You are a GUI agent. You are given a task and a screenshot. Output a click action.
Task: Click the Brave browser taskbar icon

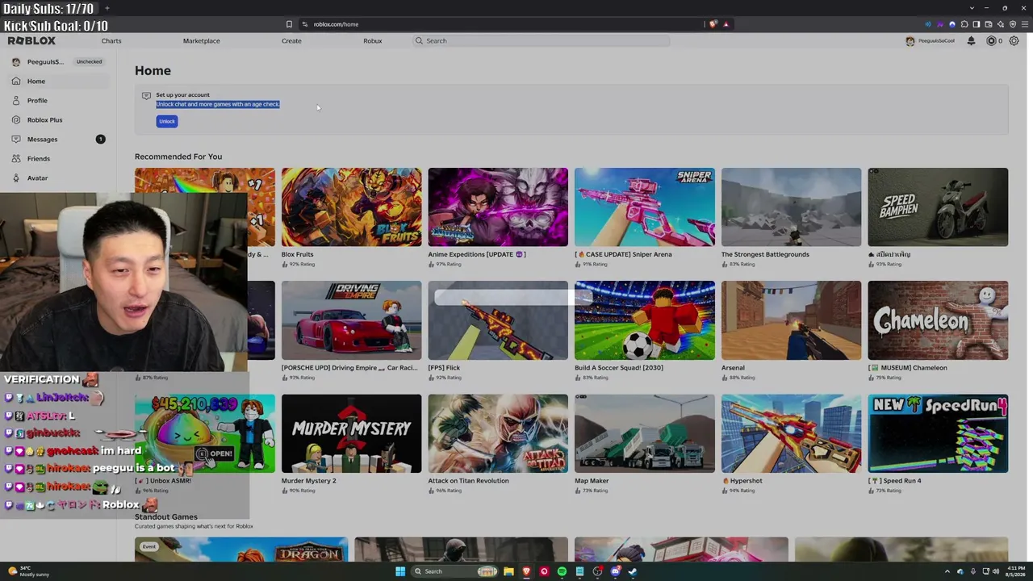[x=526, y=571]
